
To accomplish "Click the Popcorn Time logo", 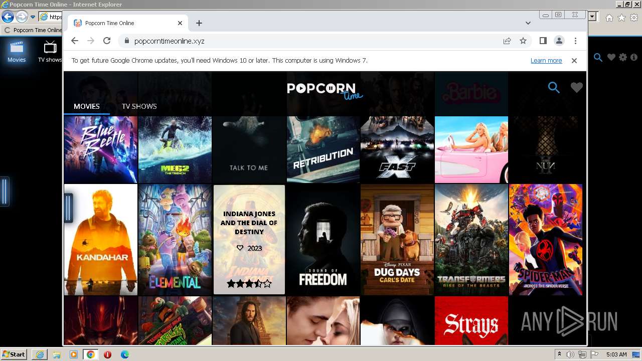I will tap(325, 90).
